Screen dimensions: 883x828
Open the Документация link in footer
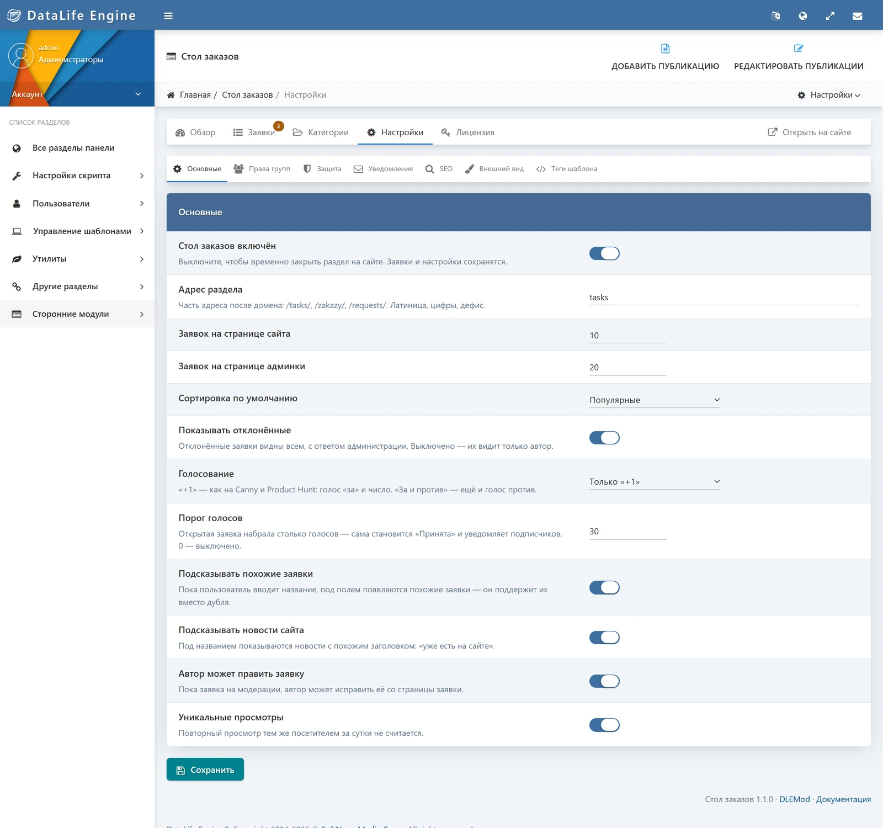click(x=843, y=799)
